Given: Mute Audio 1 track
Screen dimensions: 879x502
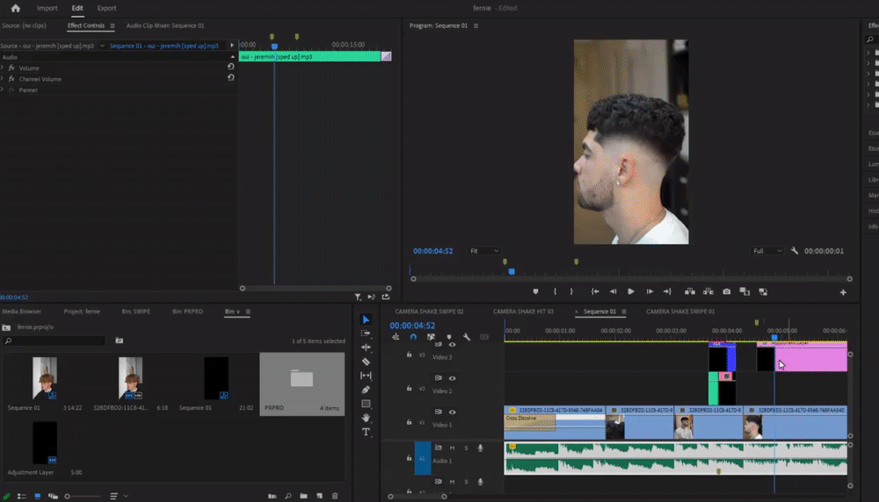Looking at the screenshot, I should pos(452,448).
